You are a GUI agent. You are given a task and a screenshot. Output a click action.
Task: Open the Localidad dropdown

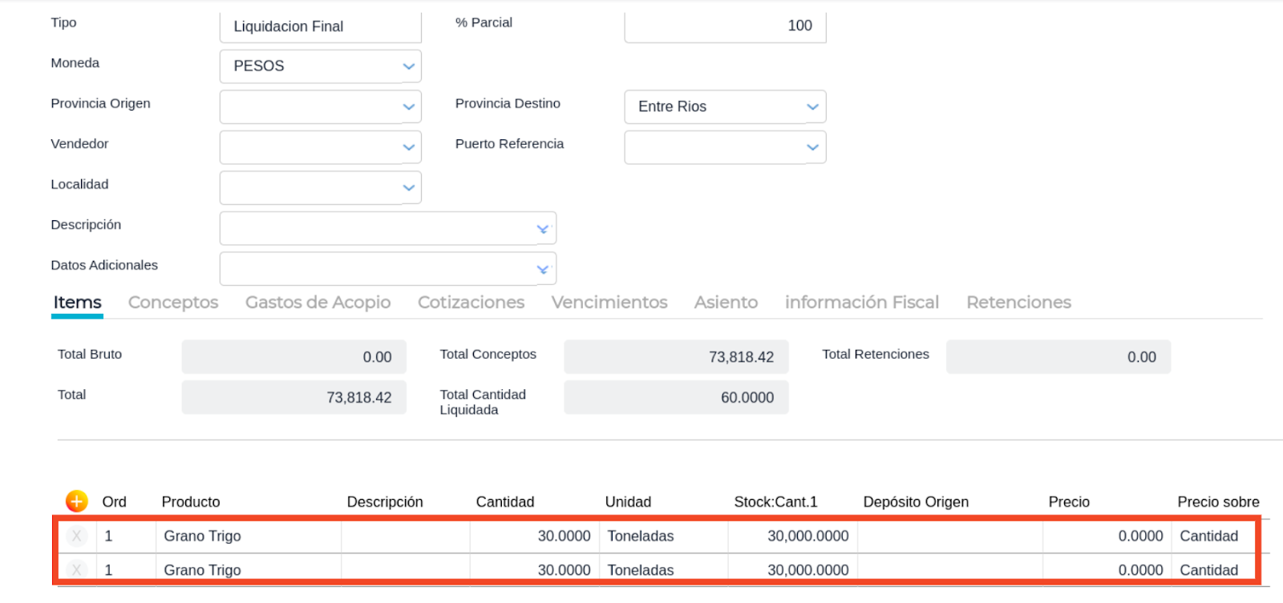(x=321, y=187)
